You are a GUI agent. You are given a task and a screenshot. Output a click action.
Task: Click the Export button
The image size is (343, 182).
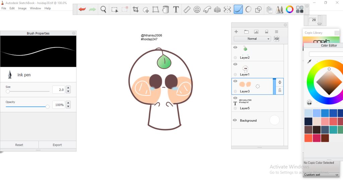tap(57, 145)
